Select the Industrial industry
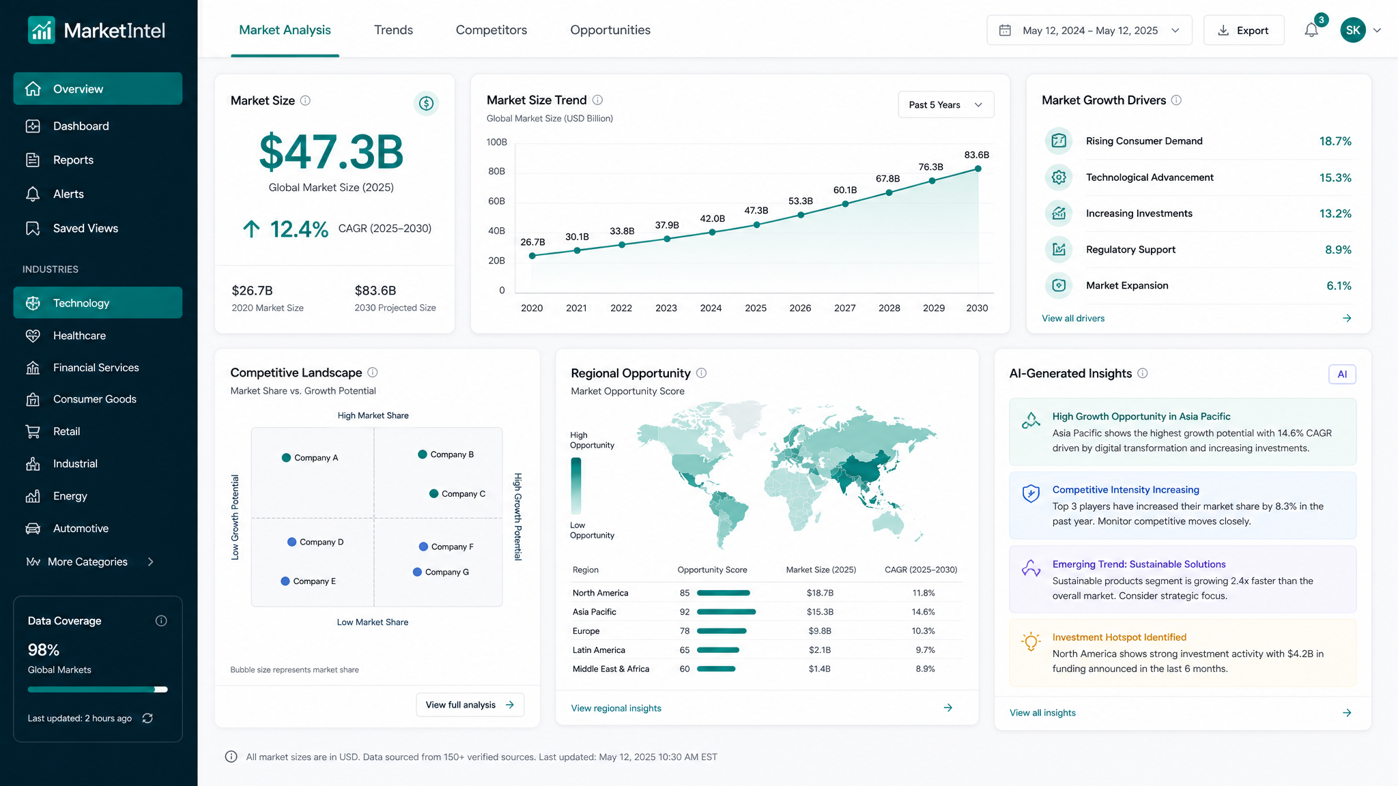 pyautogui.click(x=98, y=463)
